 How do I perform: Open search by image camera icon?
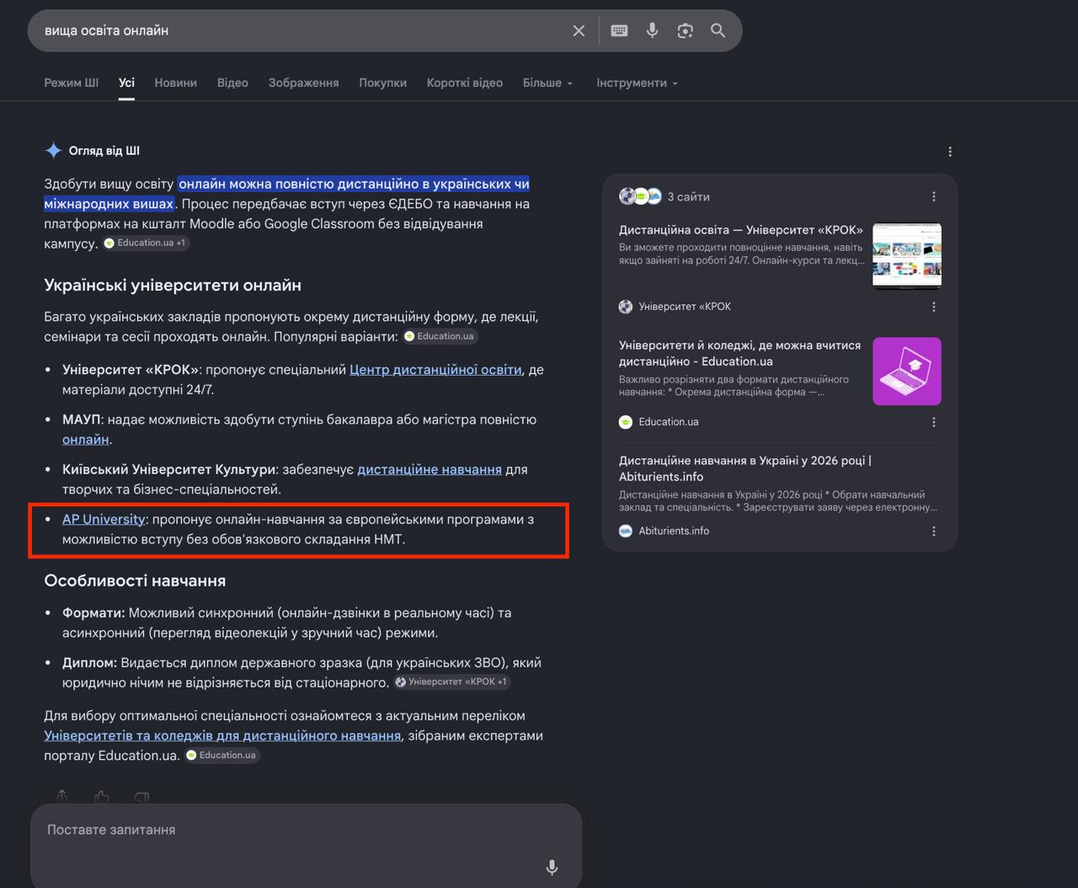tap(685, 31)
